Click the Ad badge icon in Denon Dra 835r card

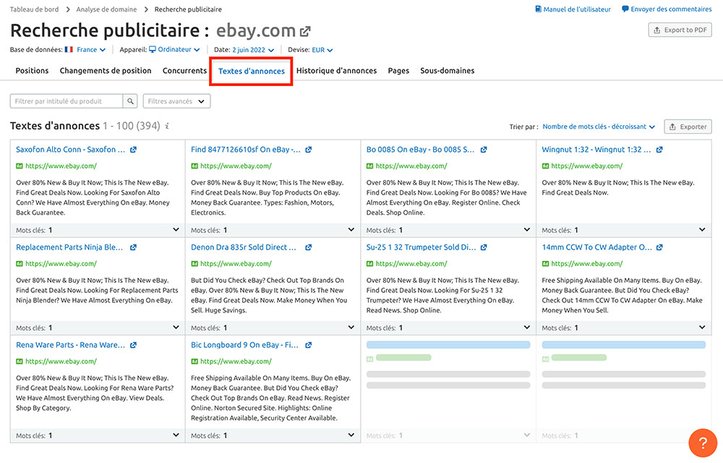[x=194, y=264]
